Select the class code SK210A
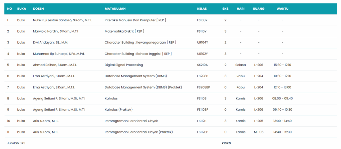Screen dimensions: 341x149 tap(202, 65)
